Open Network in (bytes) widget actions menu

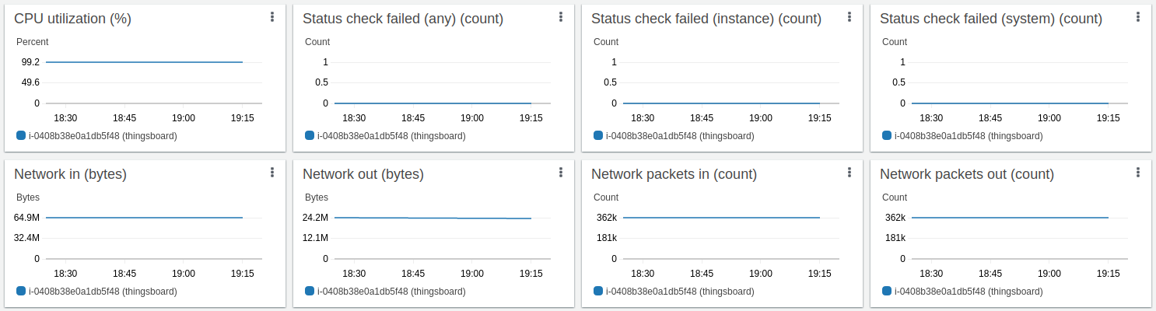coord(272,173)
